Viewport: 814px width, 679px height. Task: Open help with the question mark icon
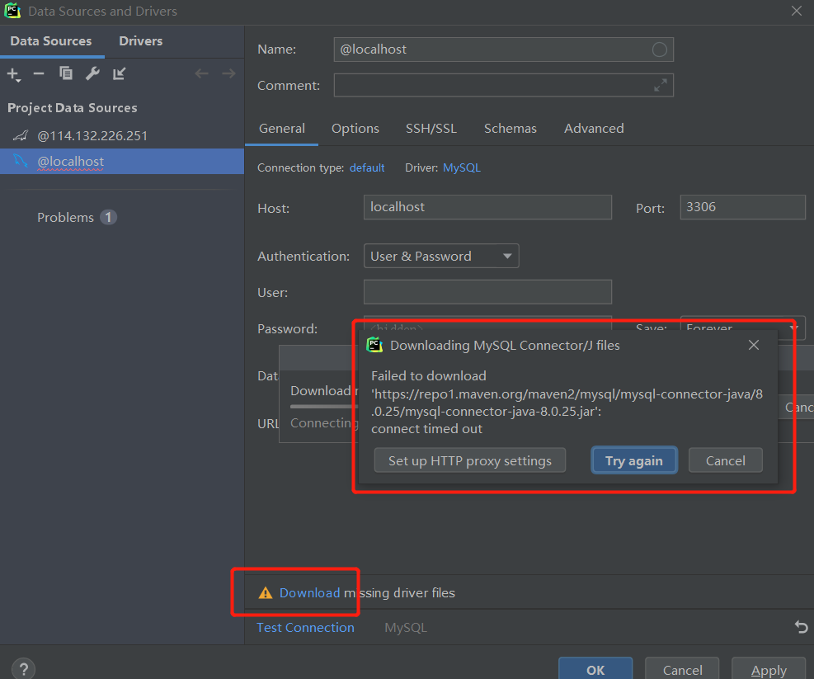[x=23, y=668]
